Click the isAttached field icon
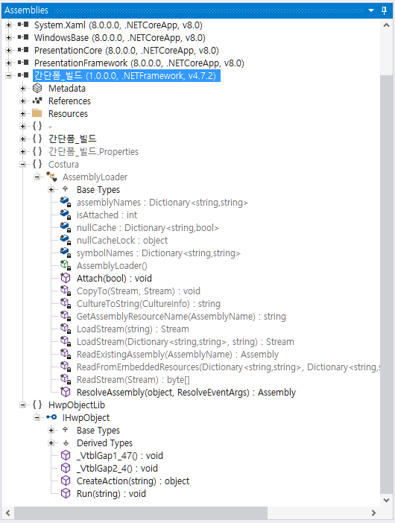 [66, 215]
